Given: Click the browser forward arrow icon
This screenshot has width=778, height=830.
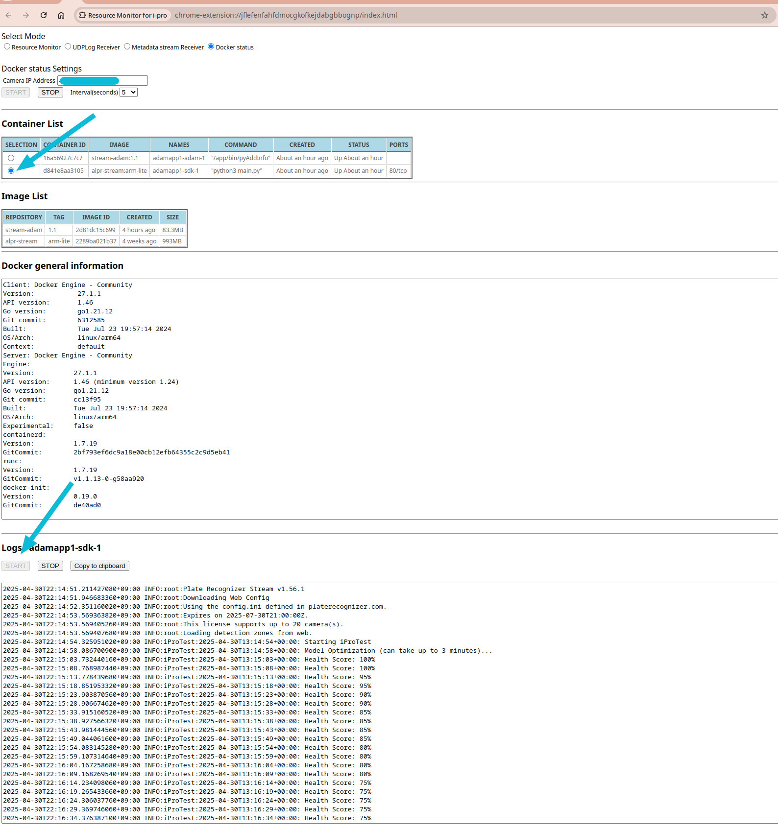Looking at the screenshot, I should tap(26, 15).
